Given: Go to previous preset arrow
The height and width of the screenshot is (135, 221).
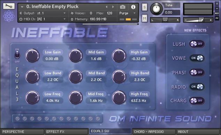Looking at the screenshot, I should pos(106,7).
